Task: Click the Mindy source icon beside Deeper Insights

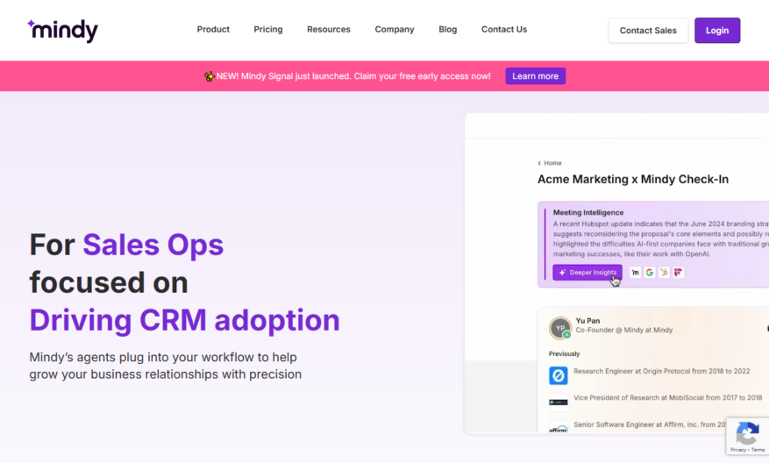Action: (x=635, y=272)
